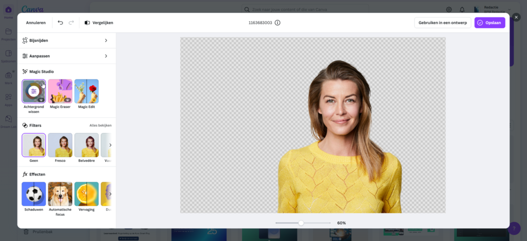Image resolution: width=527 pixels, height=241 pixels.
Task: Click the redo arrow icon
Action: pyautogui.click(x=71, y=23)
